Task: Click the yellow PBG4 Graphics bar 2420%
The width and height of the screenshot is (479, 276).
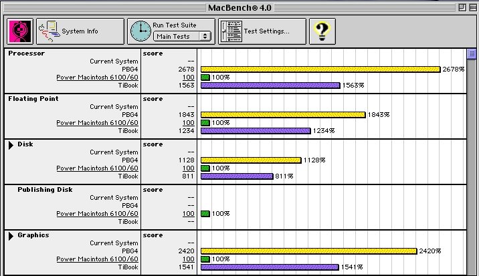Action: (x=309, y=251)
